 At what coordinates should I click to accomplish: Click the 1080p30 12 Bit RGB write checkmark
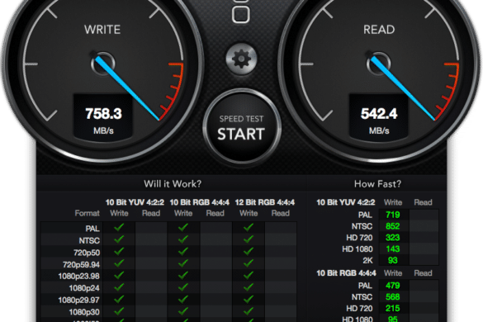click(x=249, y=311)
